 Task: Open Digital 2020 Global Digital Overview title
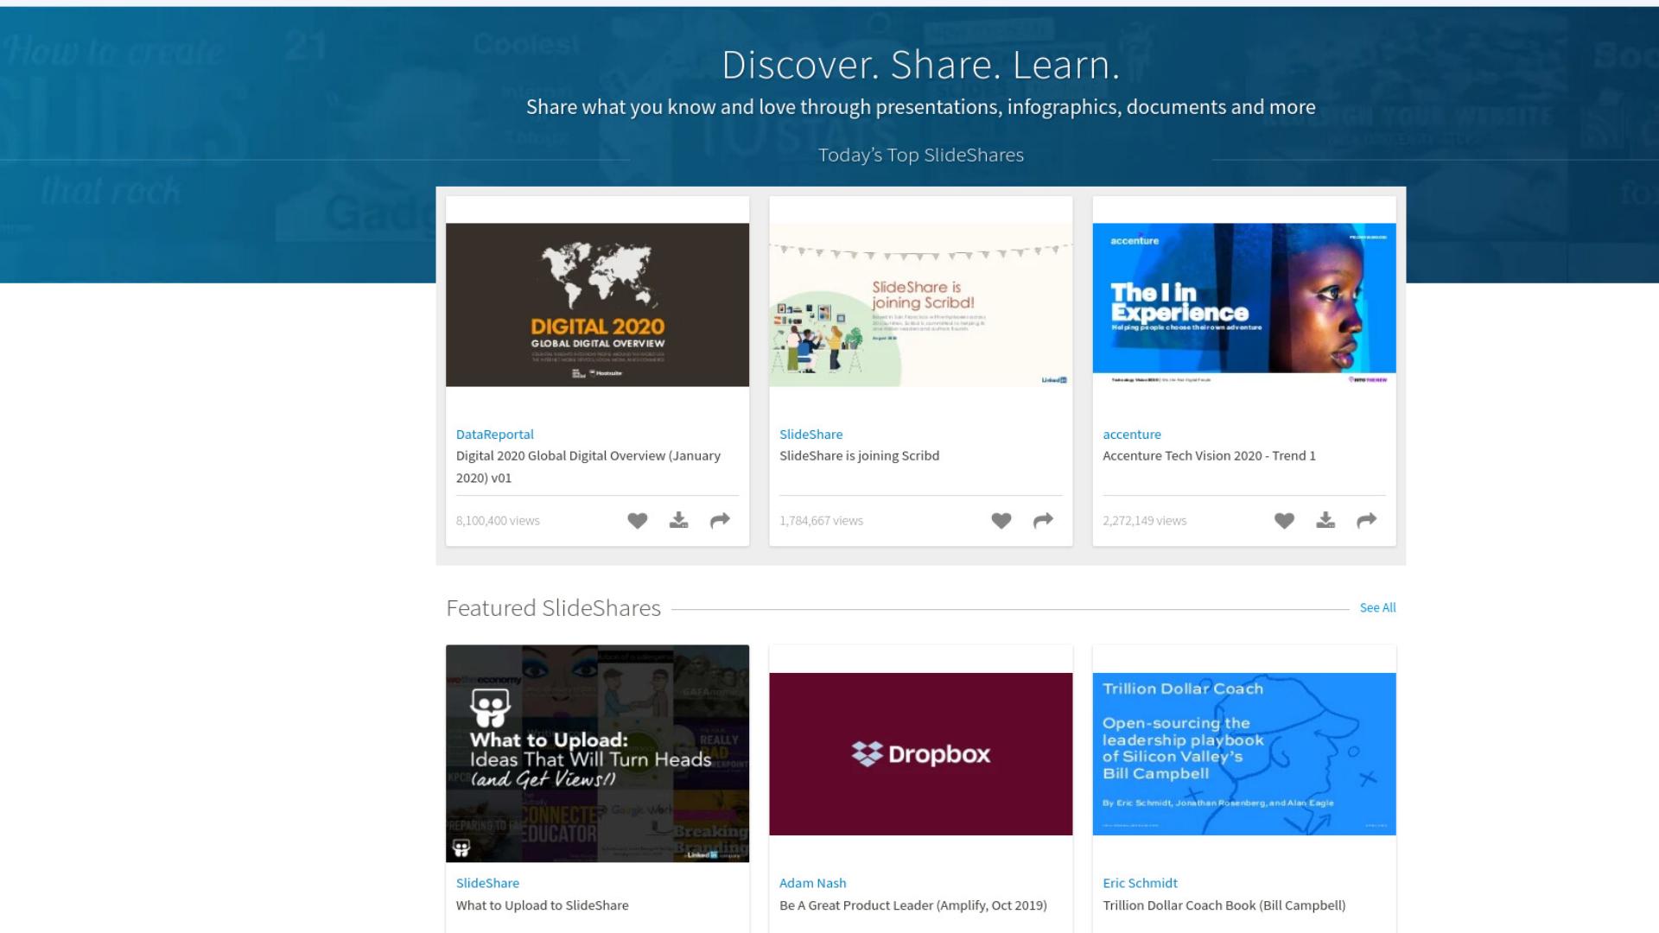(x=588, y=466)
